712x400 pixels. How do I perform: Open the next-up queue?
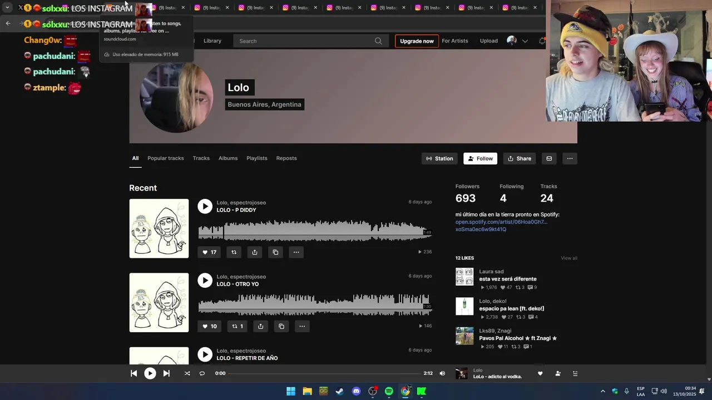[575, 373]
